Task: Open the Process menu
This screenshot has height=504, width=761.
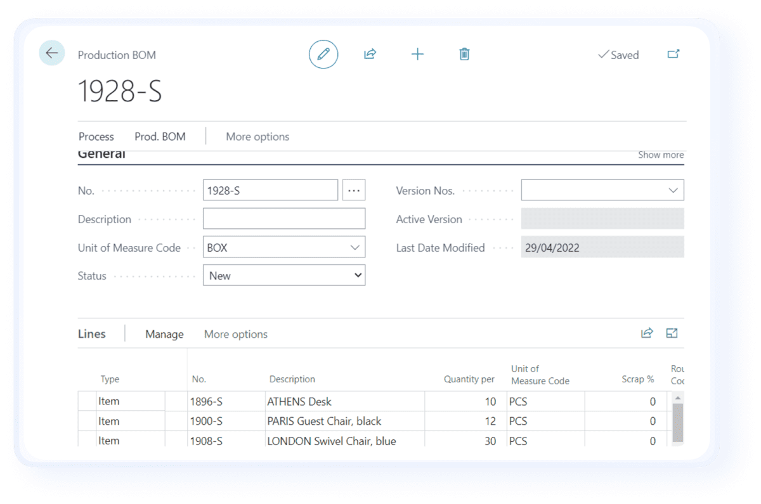Action: tap(96, 136)
